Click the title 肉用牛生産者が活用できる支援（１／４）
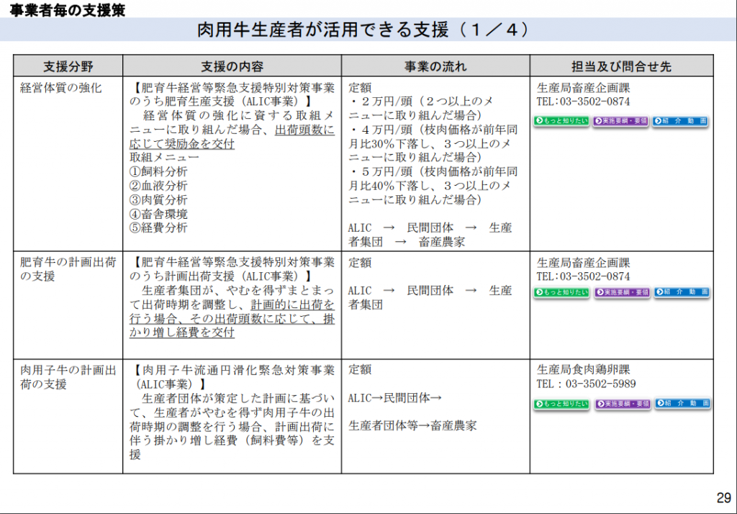Image resolution: width=737 pixels, height=514 pixels. [368, 30]
